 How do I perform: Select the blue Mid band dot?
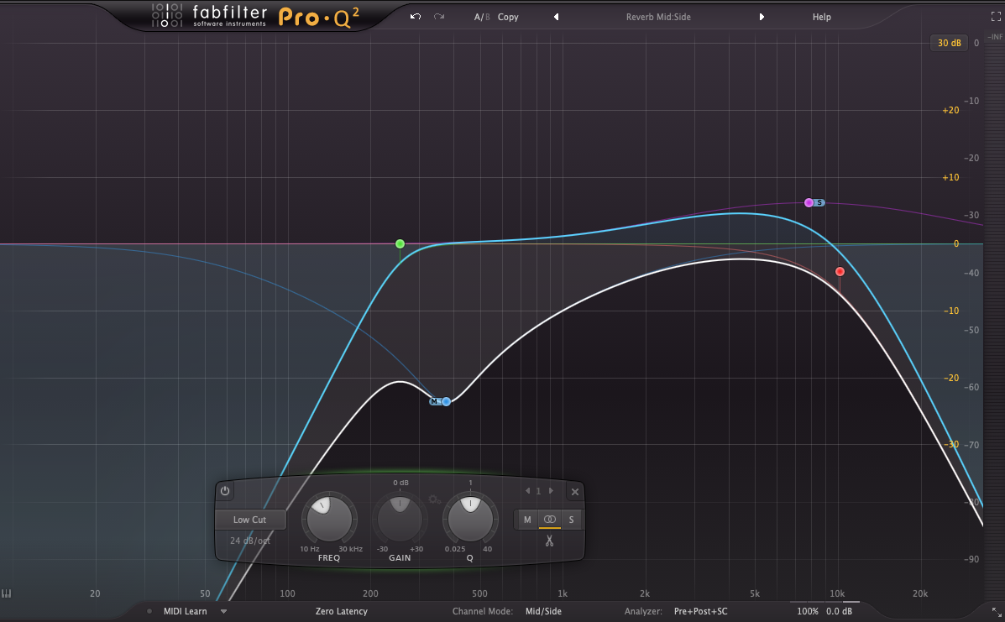point(446,401)
